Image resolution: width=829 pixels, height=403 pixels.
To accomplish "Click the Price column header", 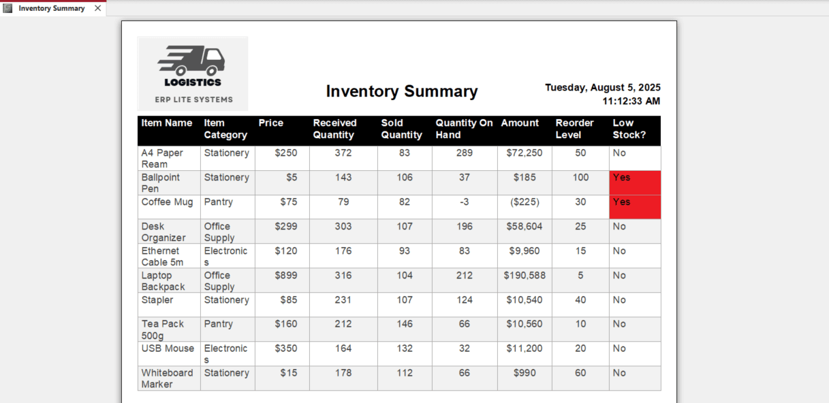I will 270,123.
